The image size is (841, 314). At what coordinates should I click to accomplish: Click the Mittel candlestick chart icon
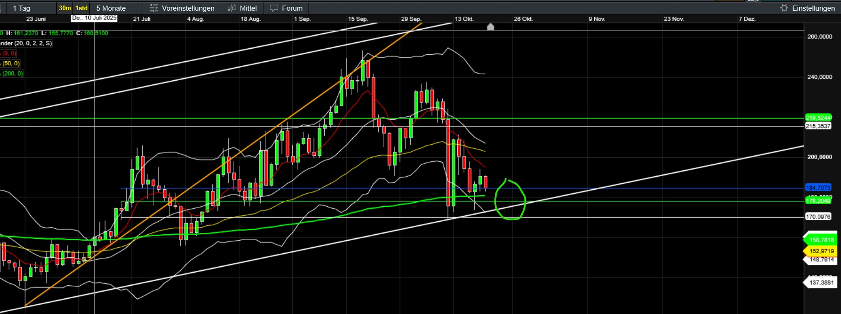pyautogui.click(x=231, y=8)
